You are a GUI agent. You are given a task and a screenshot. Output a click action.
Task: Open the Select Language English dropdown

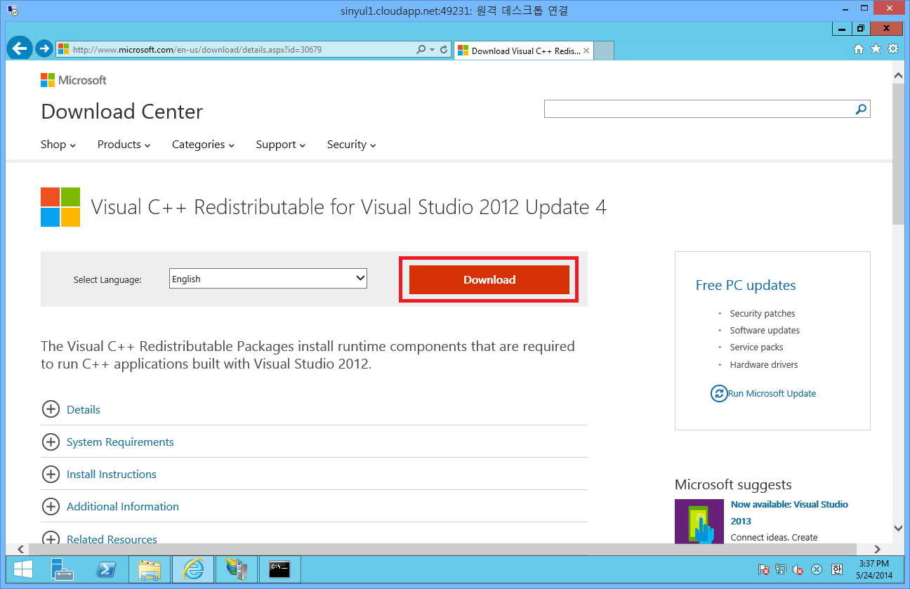point(268,279)
